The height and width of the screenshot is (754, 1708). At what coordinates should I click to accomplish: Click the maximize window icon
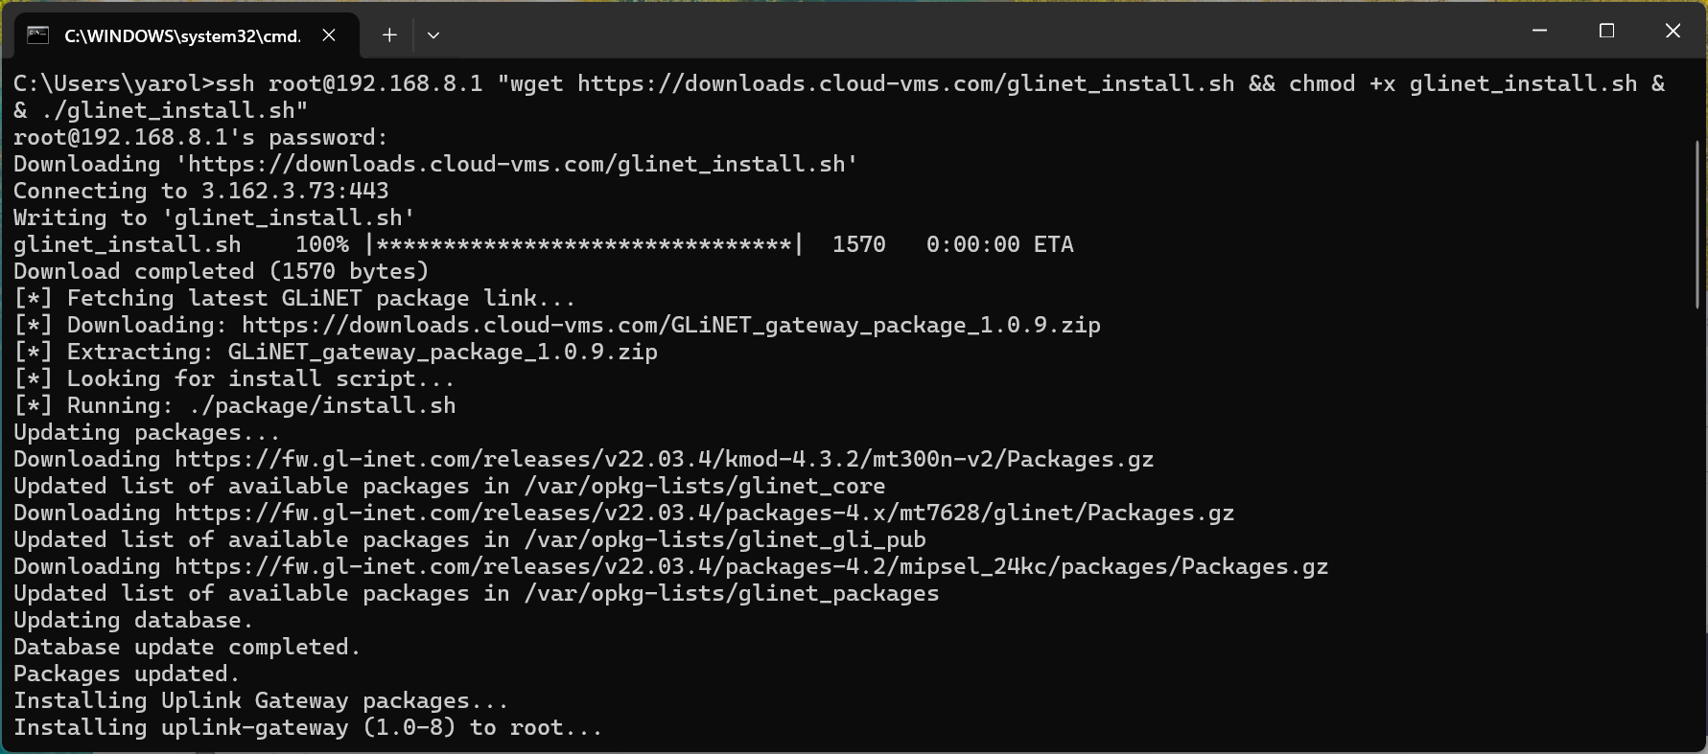coord(1606,31)
